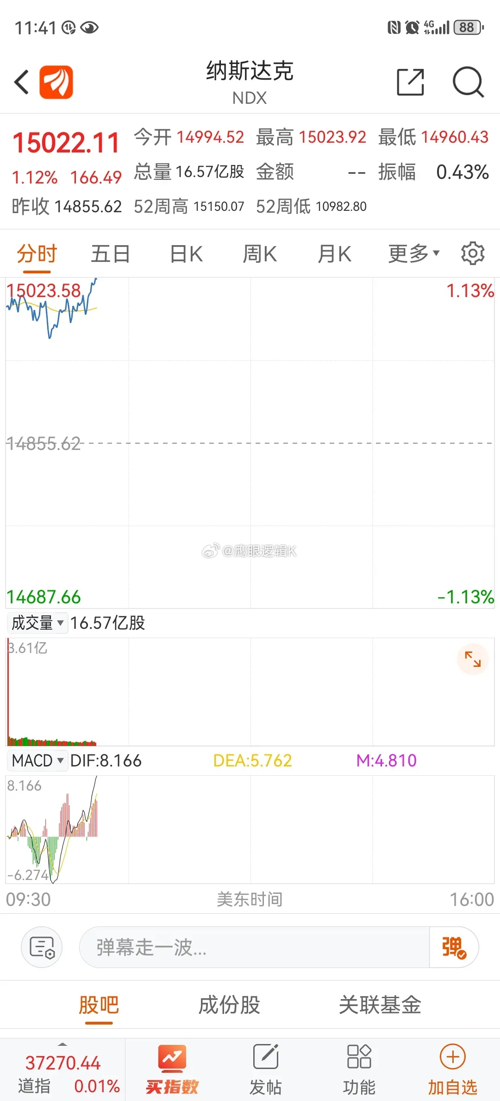
Task: Toggle the 弹 danmaku switch
Action: [x=454, y=947]
